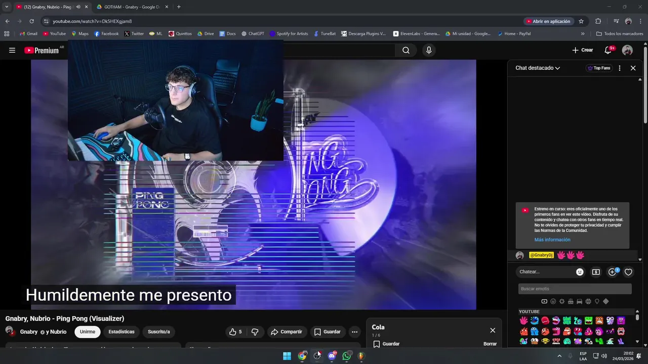The height and width of the screenshot is (364, 648).
Task: Share the video via Compartir
Action: point(287,332)
